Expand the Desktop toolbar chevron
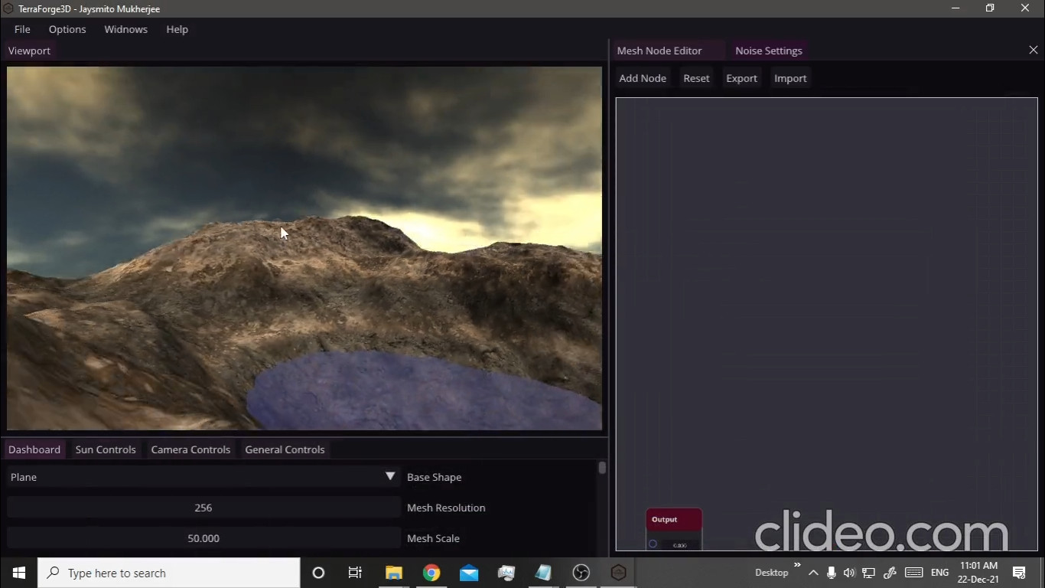1045x588 pixels. [x=797, y=566]
